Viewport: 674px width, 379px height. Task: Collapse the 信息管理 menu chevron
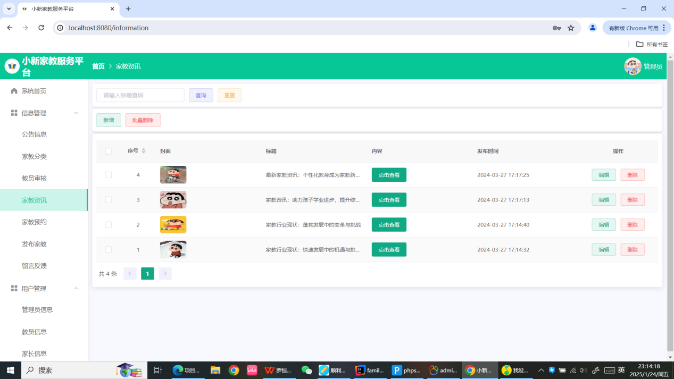click(x=76, y=113)
